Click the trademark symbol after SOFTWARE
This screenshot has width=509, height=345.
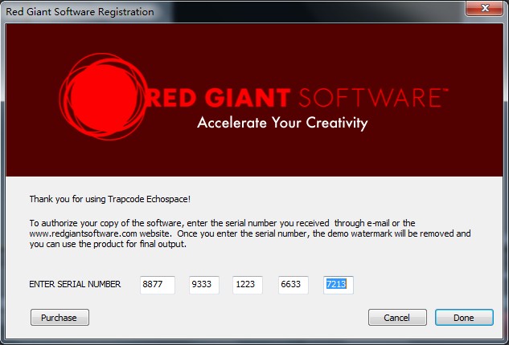click(x=445, y=91)
